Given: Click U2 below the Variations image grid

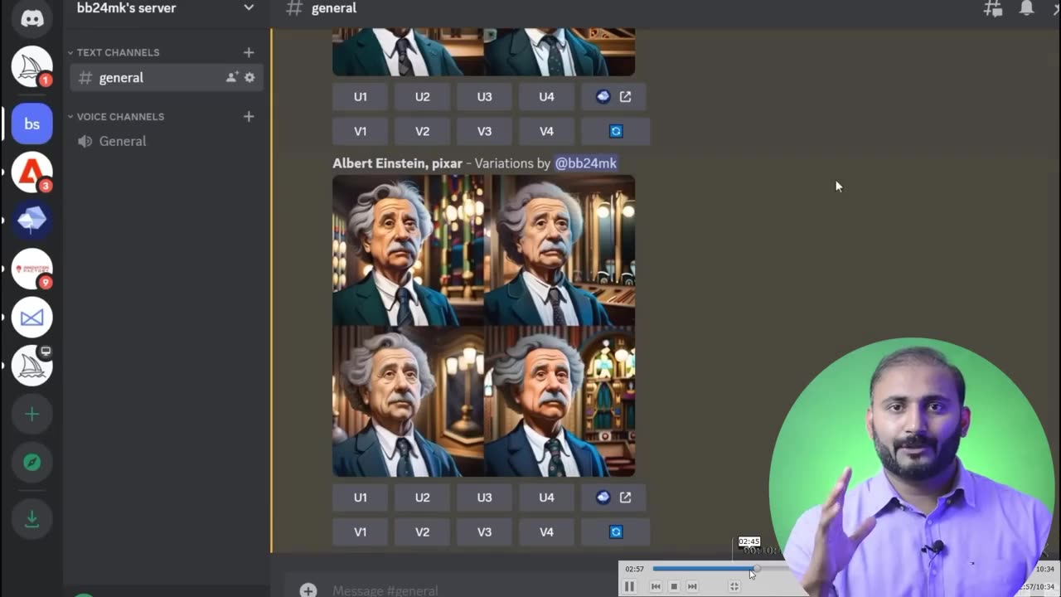Looking at the screenshot, I should point(423,498).
